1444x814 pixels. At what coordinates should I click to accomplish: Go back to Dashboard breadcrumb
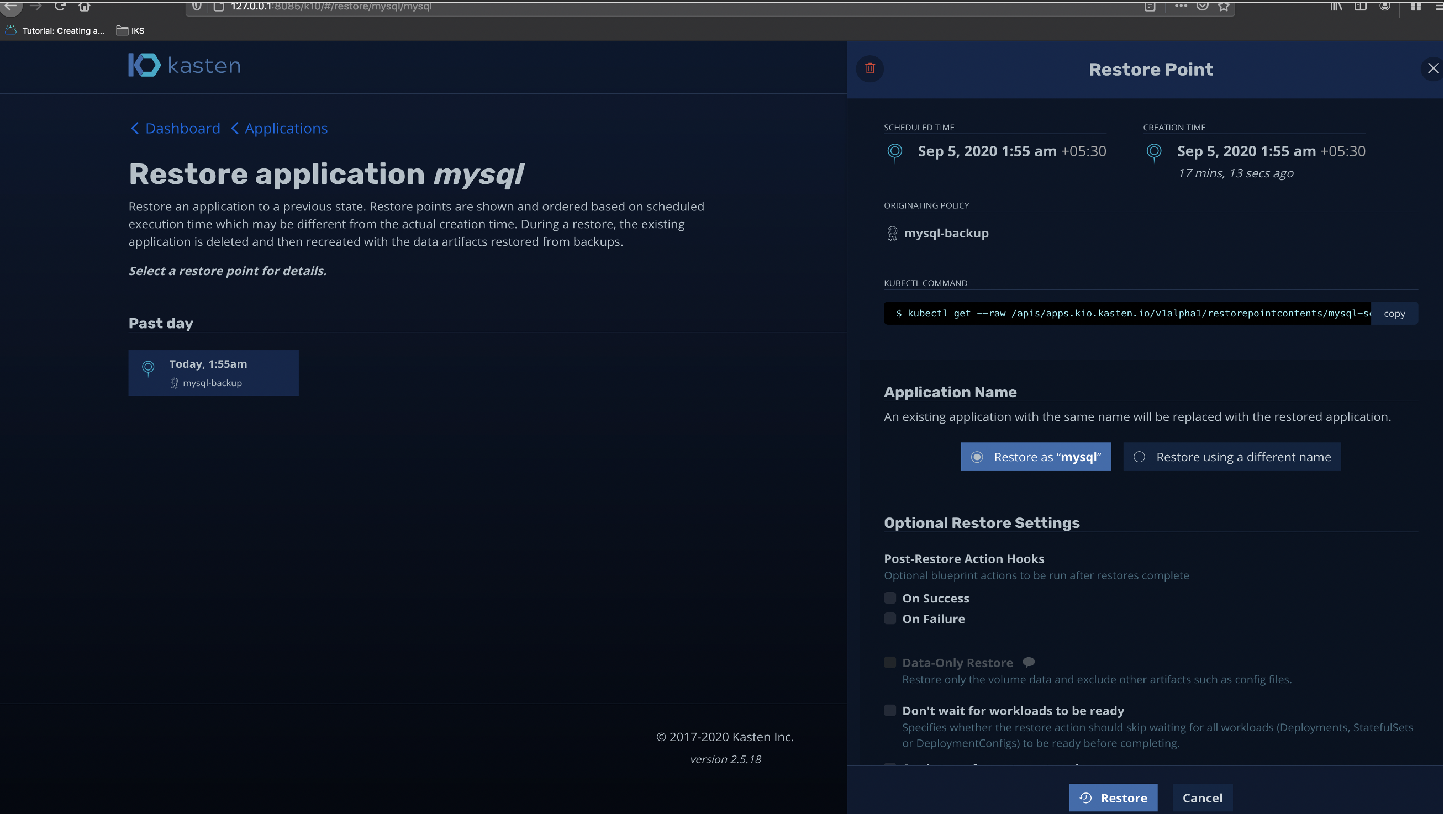click(x=175, y=128)
